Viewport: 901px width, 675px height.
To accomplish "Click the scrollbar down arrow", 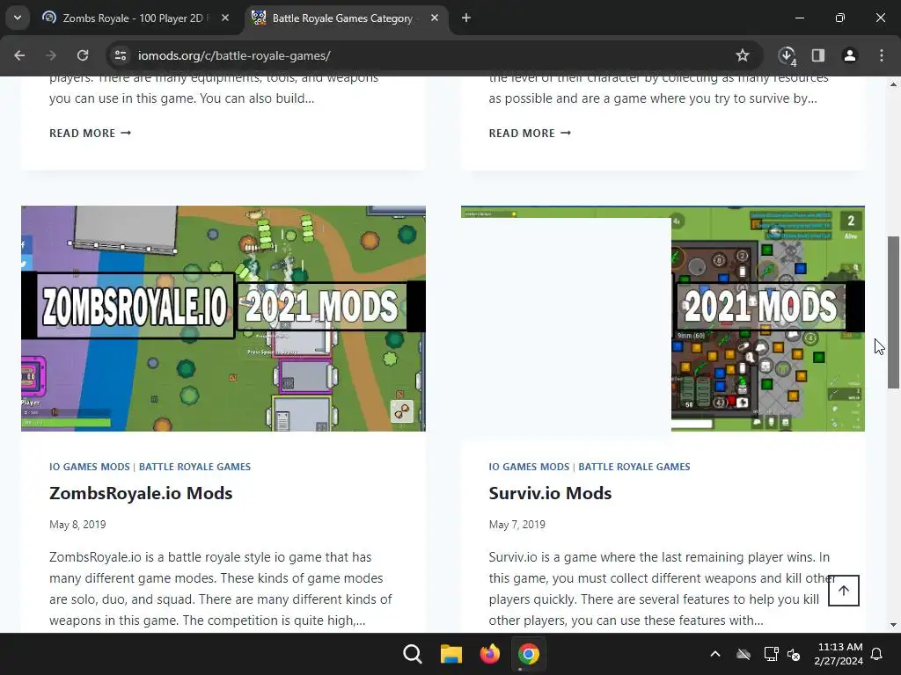I will [894, 625].
